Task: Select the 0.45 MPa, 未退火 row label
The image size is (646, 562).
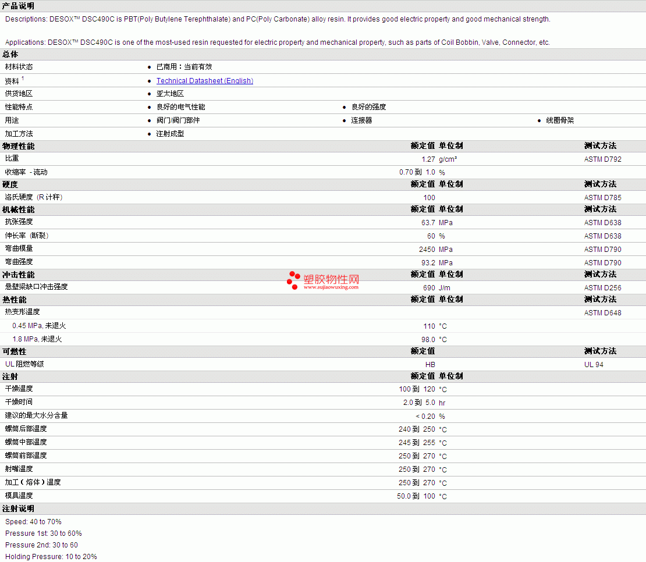Action: [39, 326]
